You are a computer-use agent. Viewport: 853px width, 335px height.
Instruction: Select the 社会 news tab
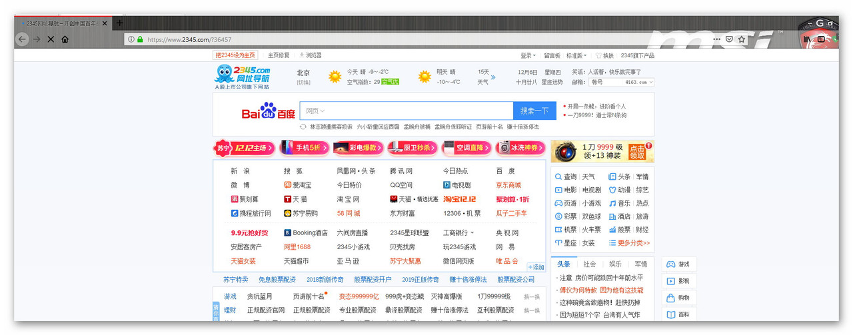590,264
